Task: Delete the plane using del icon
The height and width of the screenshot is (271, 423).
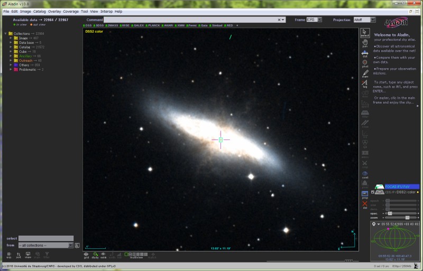Action: tap(365, 204)
